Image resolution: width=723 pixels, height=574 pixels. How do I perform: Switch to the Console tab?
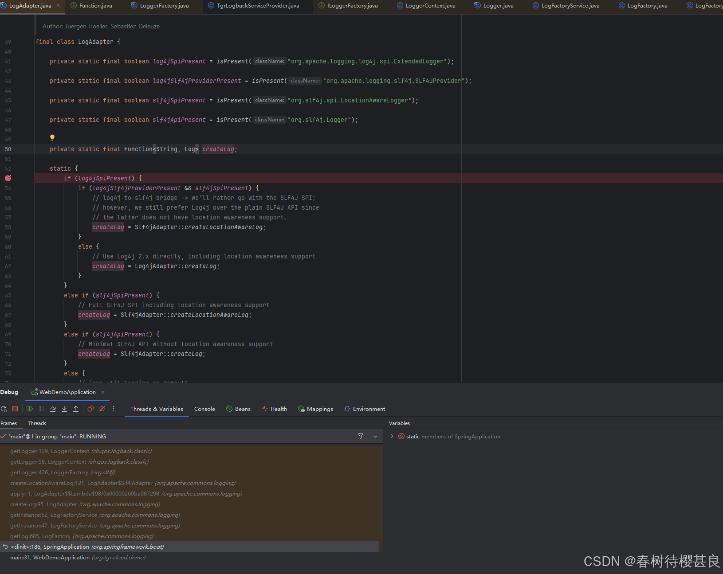[x=204, y=409]
